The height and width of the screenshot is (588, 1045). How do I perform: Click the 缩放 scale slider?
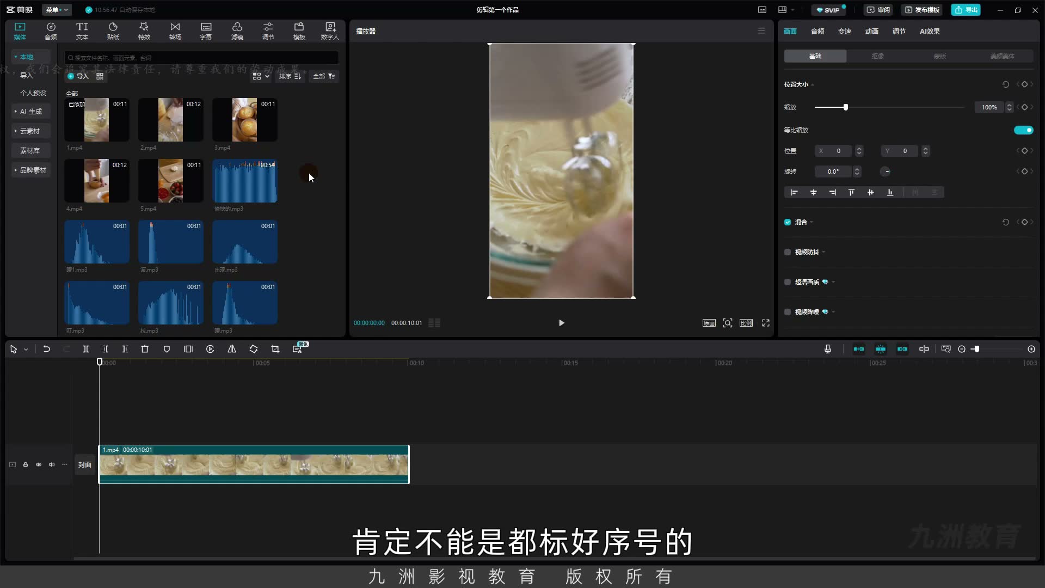pos(889,107)
